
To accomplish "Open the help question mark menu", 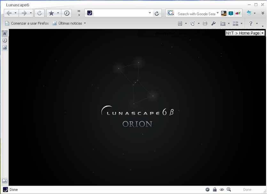I will click(x=251, y=23).
